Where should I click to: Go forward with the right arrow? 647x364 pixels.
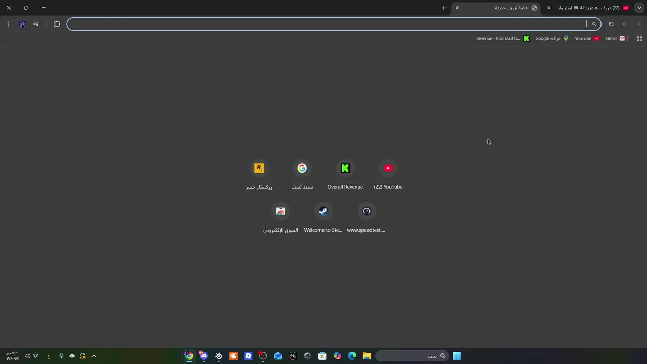pyautogui.click(x=638, y=24)
